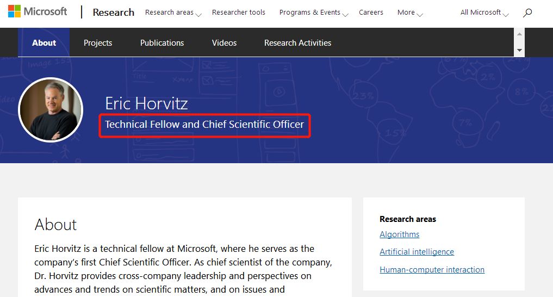553x297 pixels.
Task: Click Eric Horvitz profile photo
Action: (x=51, y=110)
